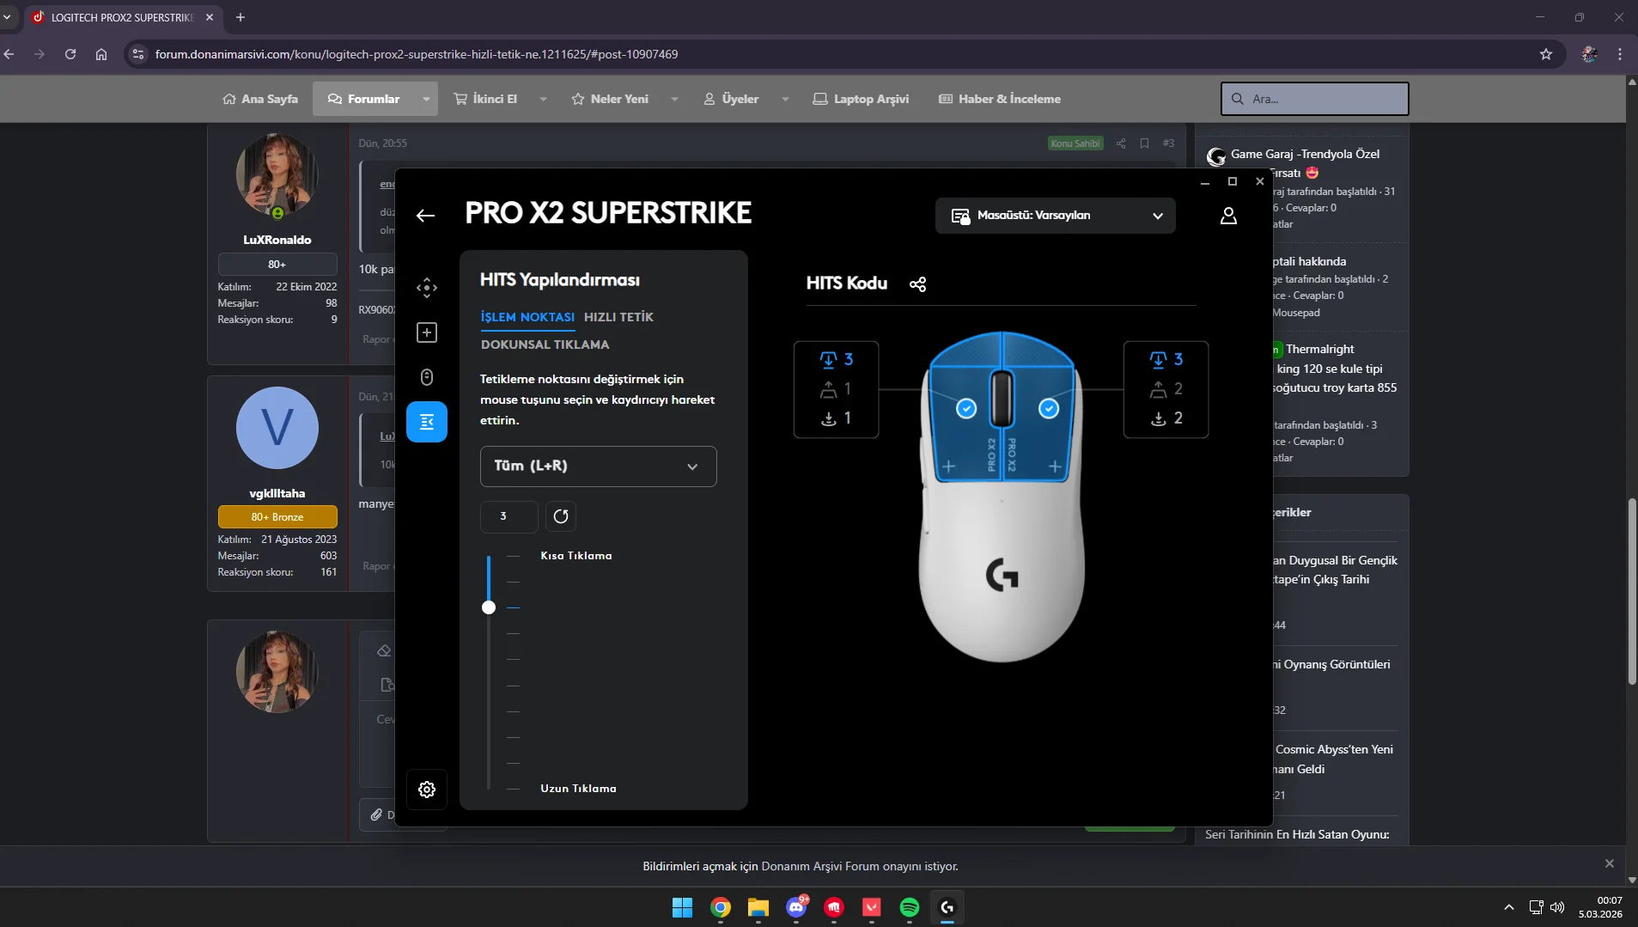The image size is (1638, 927).
Task: Click the Kısa Tıklama slider label
Action: tap(576, 556)
